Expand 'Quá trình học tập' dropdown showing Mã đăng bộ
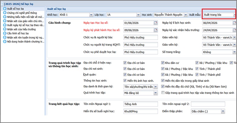The width and height of the screenshot is (237, 123). pos(156,93)
